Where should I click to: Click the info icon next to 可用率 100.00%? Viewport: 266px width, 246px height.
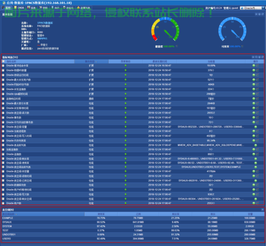[242, 46]
